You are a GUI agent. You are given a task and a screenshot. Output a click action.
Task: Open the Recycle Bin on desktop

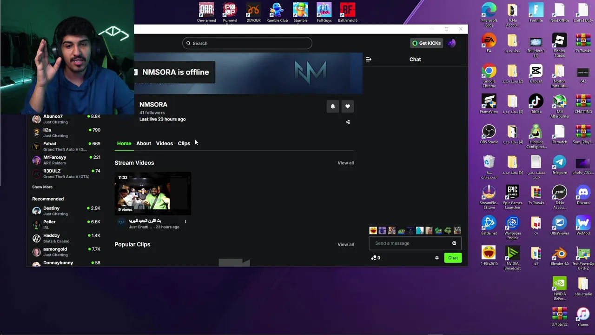point(489,167)
